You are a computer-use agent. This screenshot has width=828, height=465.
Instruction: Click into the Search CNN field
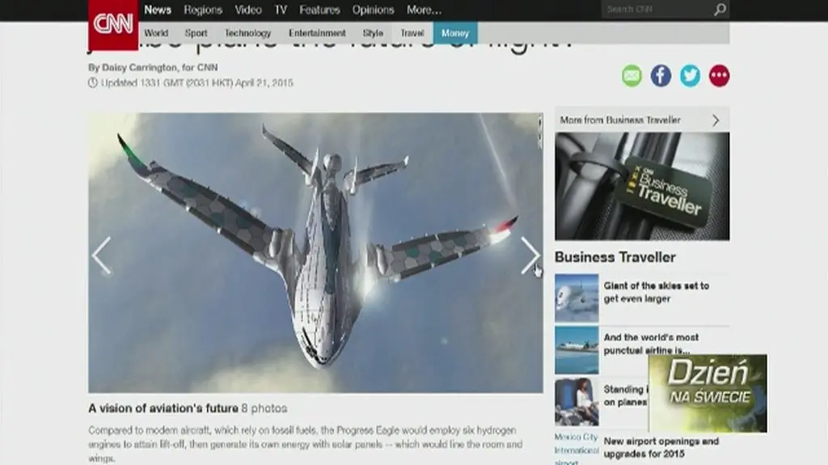point(655,10)
